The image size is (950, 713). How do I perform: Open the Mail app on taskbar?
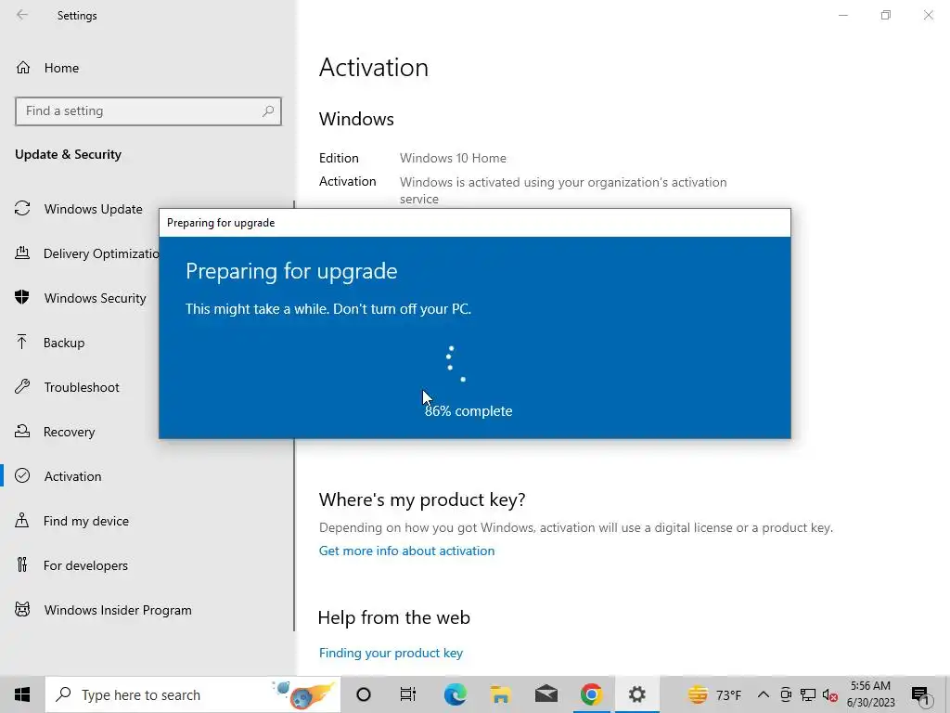coord(546,694)
